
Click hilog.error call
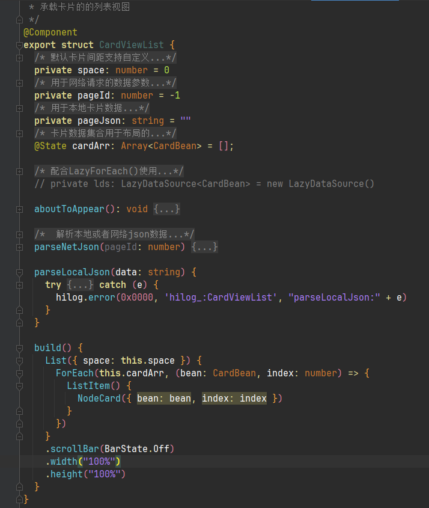(x=85, y=298)
